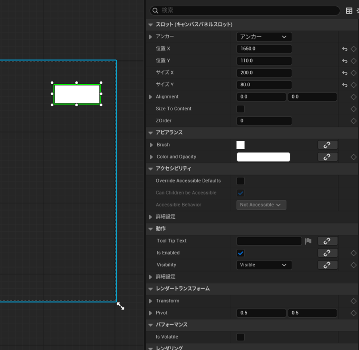Toggle the Is Volatile checkbox
Viewport: 359px width, 350px height.
point(241,337)
